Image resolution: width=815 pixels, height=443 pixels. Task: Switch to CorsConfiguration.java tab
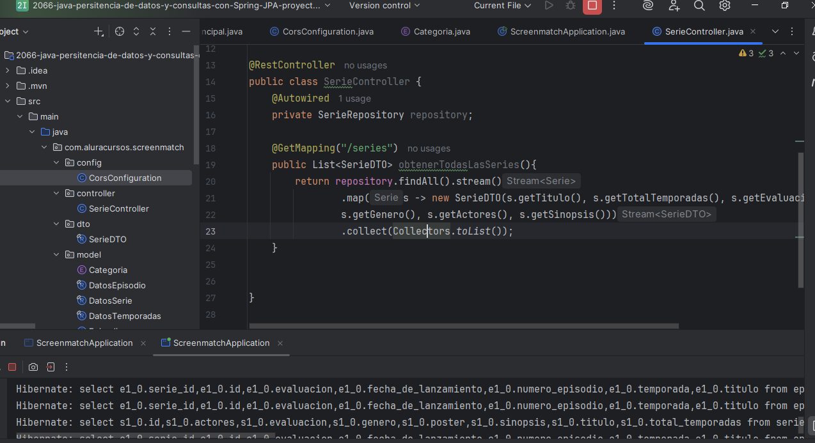[x=322, y=31]
